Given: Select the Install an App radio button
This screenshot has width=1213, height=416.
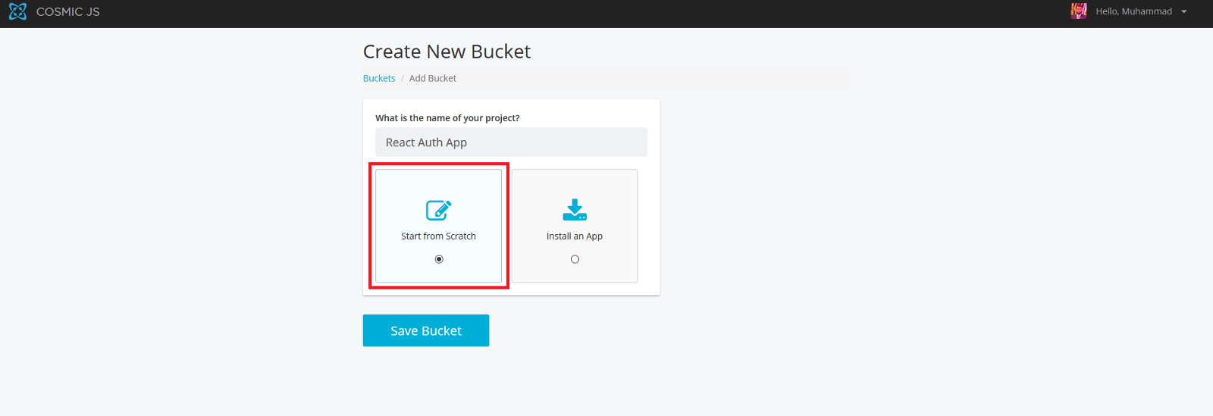Looking at the screenshot, I should tap(575, 259).
